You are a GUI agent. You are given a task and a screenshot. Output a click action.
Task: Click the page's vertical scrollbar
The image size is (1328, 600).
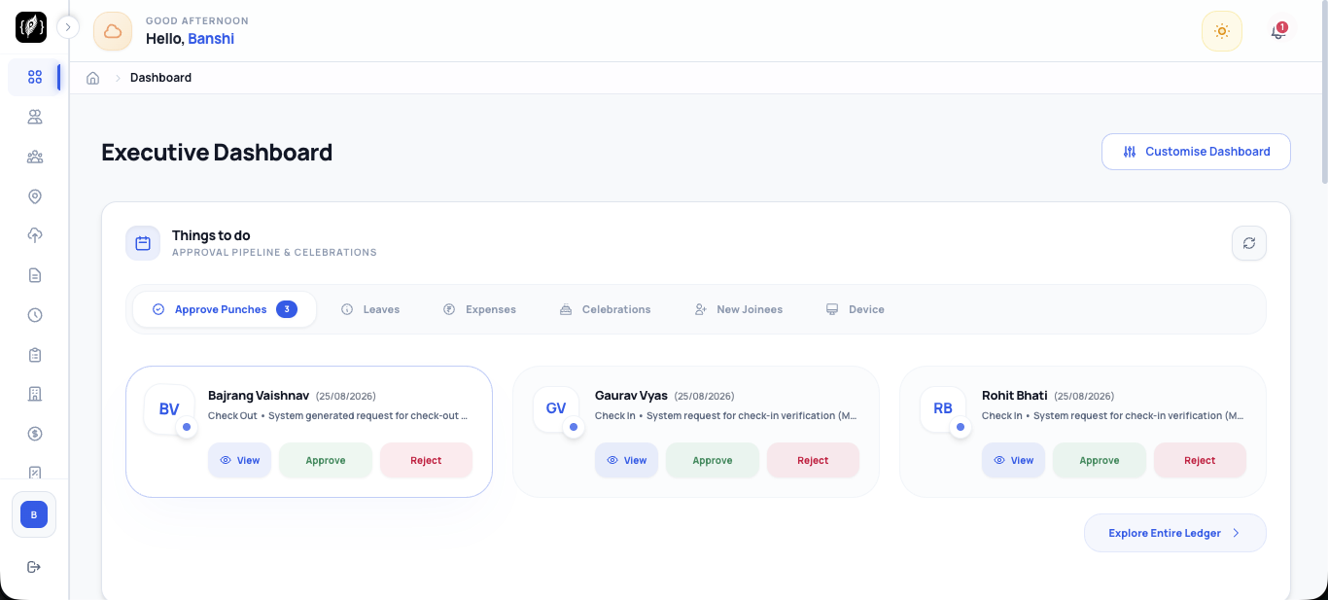coord(1324,92)
